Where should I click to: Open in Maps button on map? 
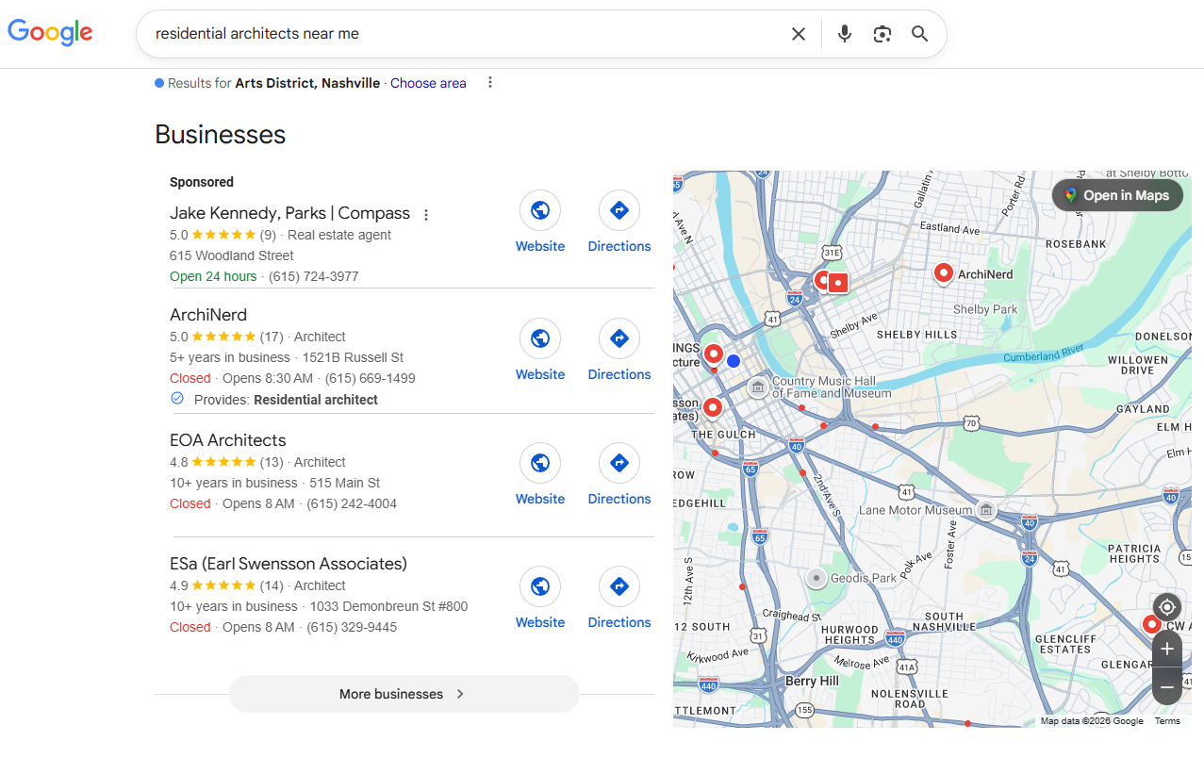click(1116, 195)
